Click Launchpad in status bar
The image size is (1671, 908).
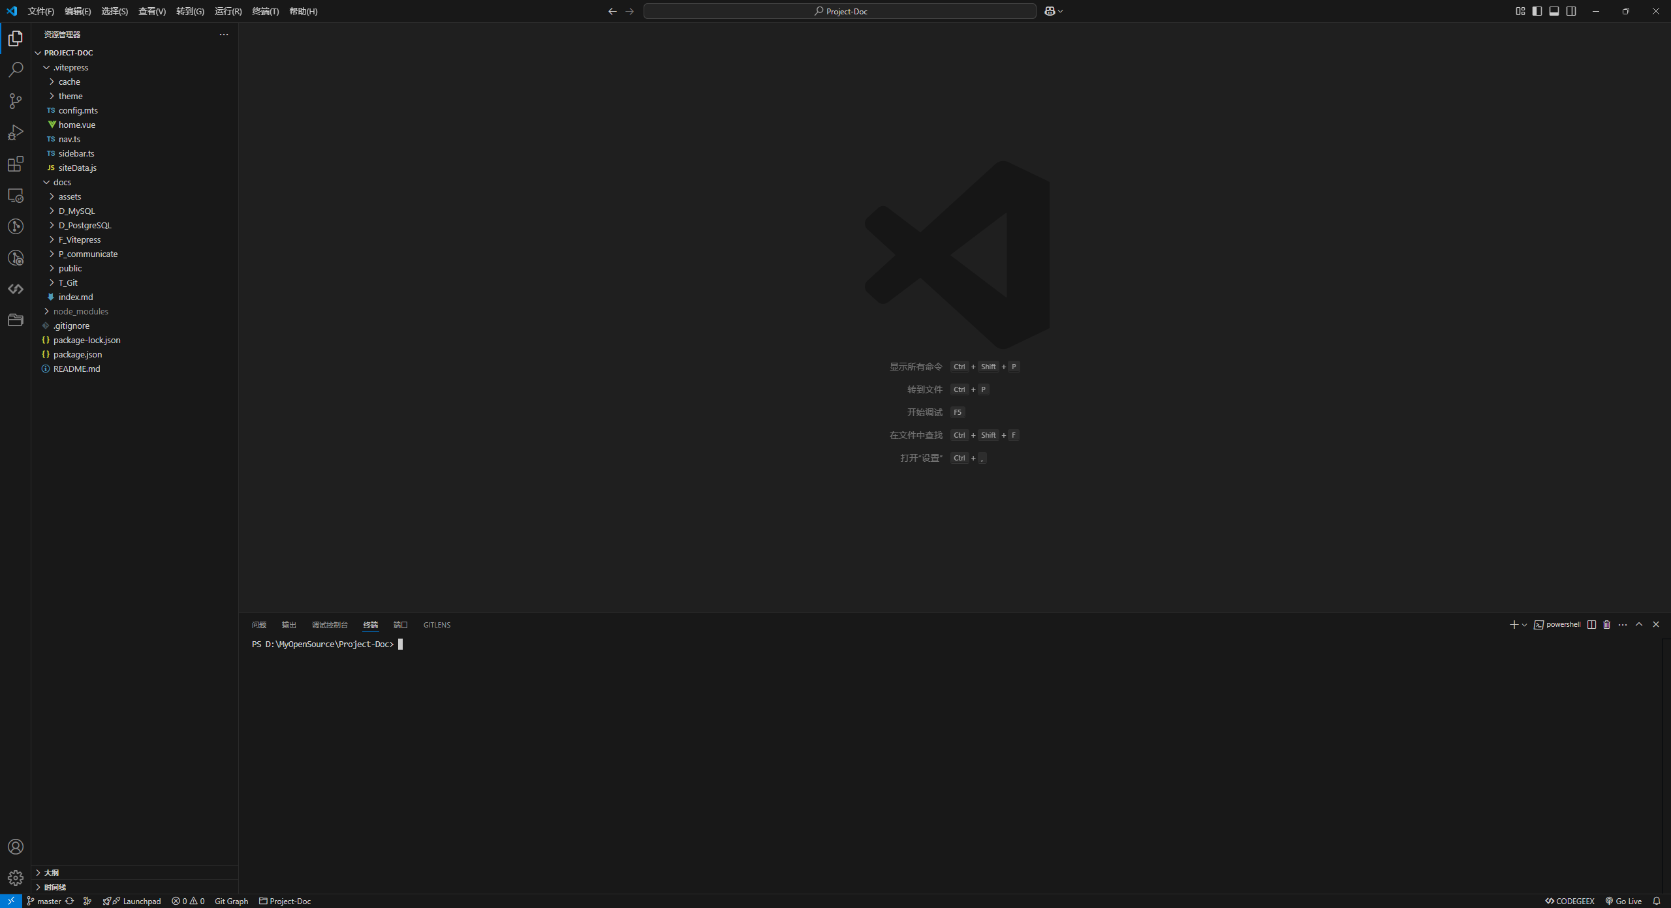coord(132,901)
